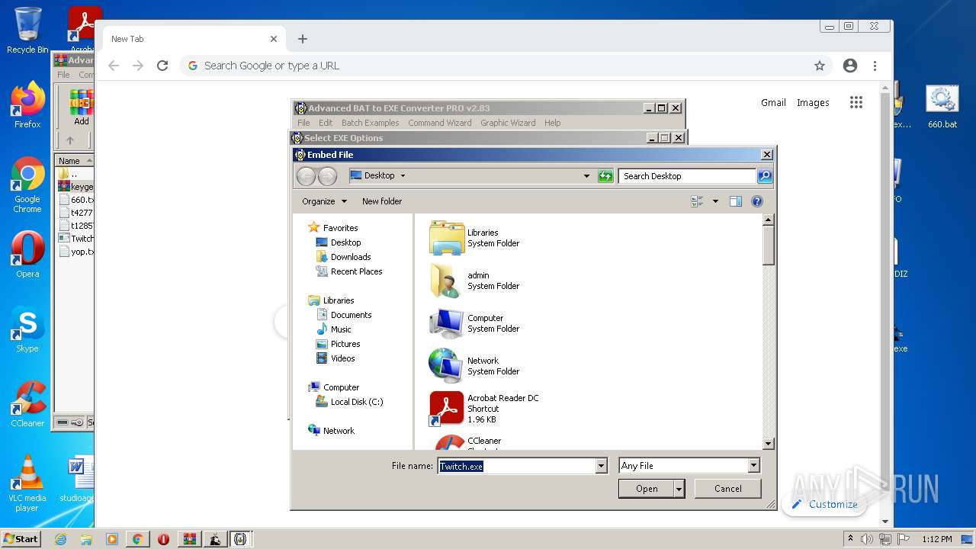This screenshot has width=976, height=549.
Task: Open the Videos library
Action: click(342, 358)
